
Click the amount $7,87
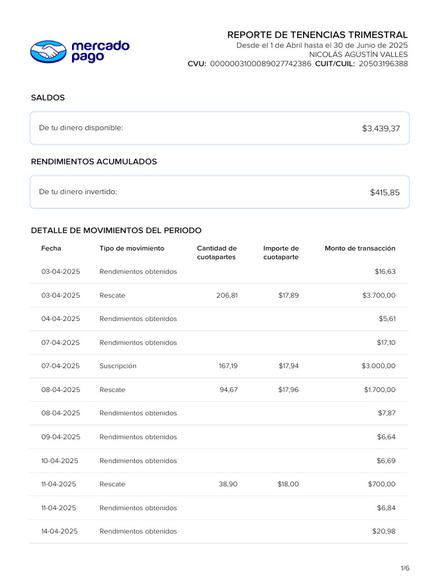[x=387, y=413]
